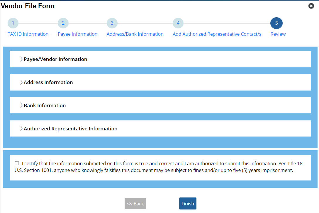
Task: Click the Bank Information heading
Action: point(45,105)
